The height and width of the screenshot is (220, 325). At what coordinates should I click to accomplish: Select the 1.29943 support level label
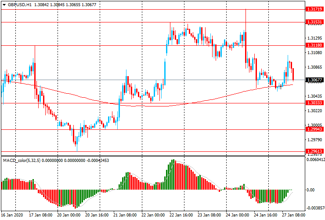pyautogui.click(x=314, y=129)
